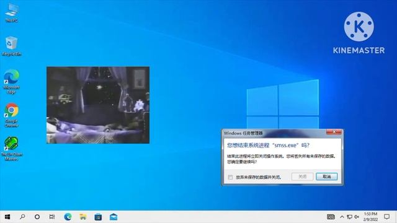Open the taskbar clock and date
397x223 pixels.
click(x=371, y=217)
